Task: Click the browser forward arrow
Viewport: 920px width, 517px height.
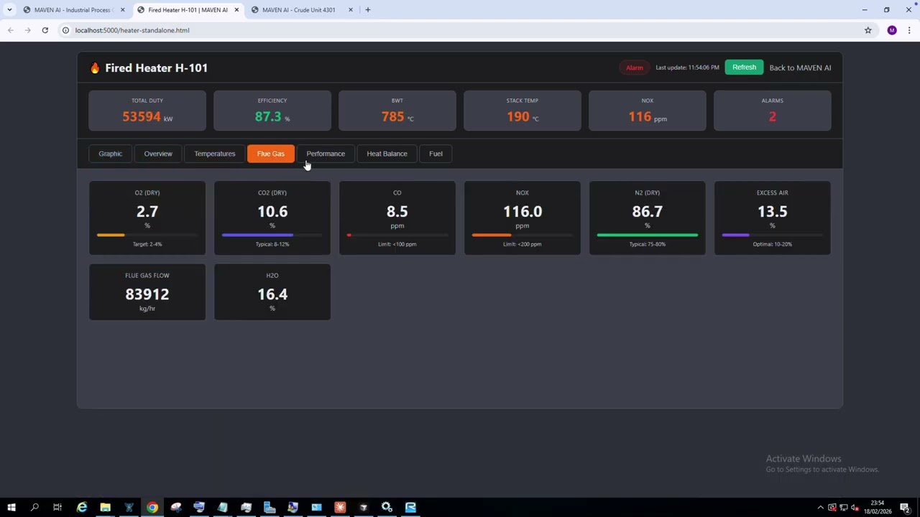Action: click(27, 30)
